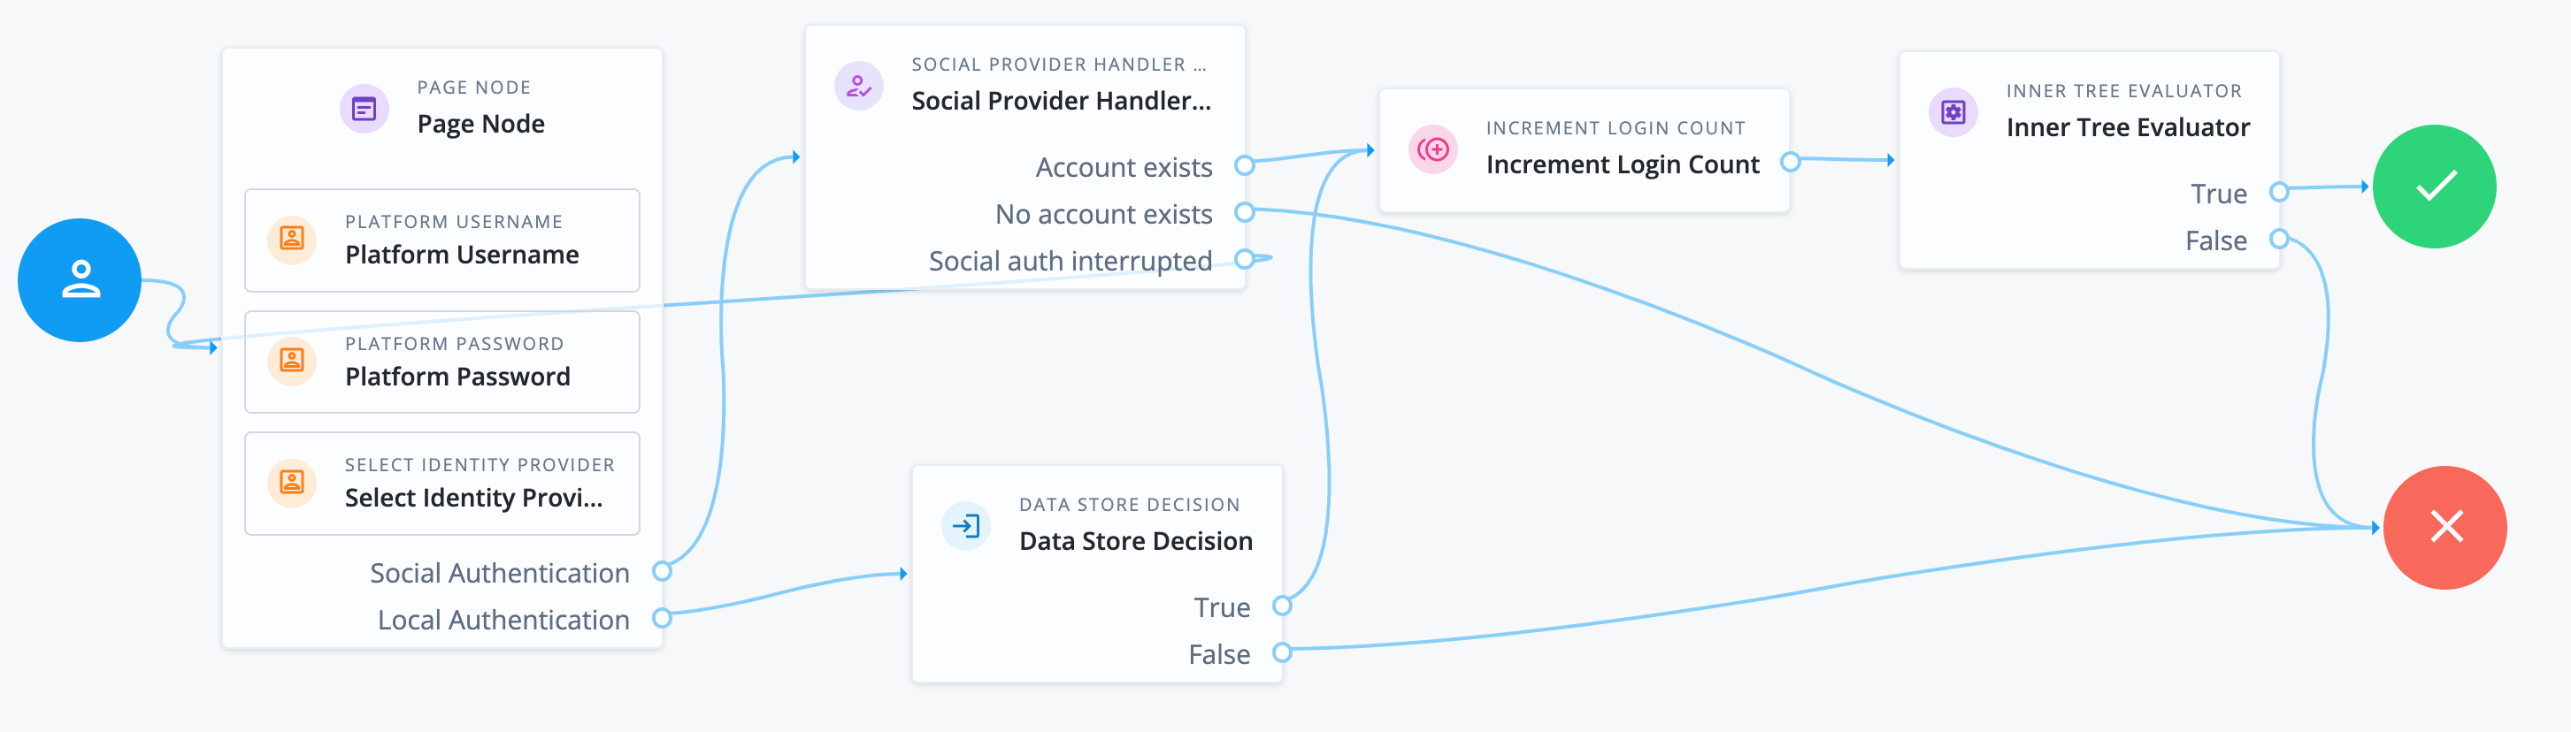Click the Social Provider Handler node icon

coord(856,88)
